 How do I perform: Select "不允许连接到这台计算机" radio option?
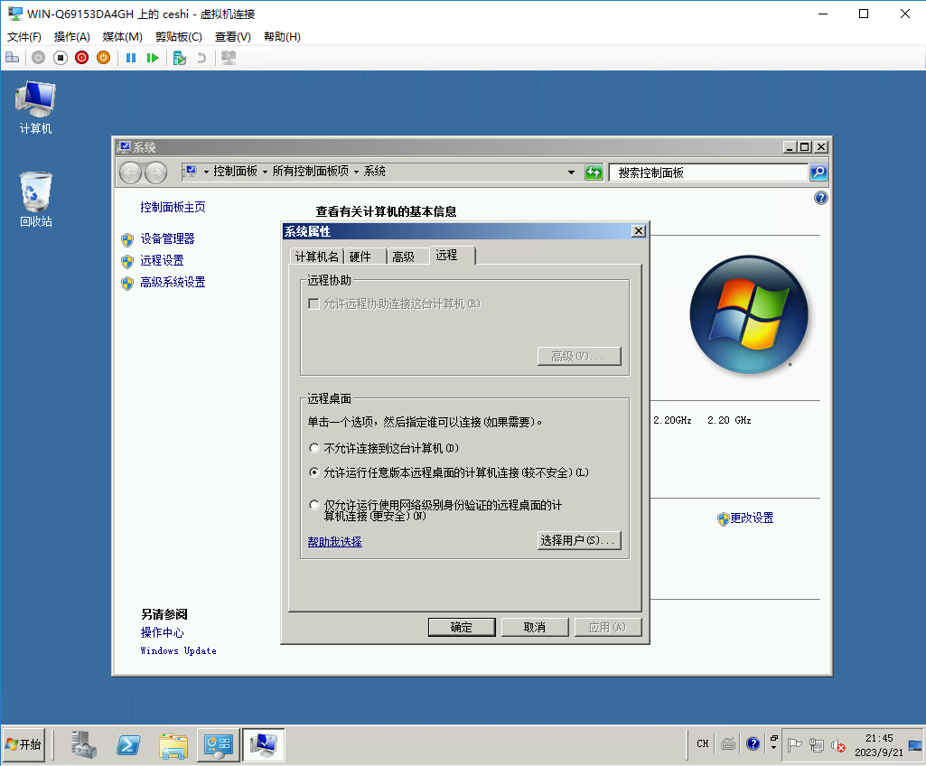point(314,448)
